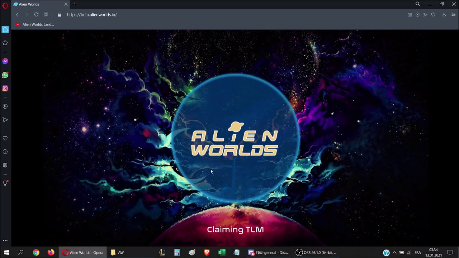The image size is (459, 258).
Task: Switch to #general Discord taskbar window
Action: tap(269, 253)
